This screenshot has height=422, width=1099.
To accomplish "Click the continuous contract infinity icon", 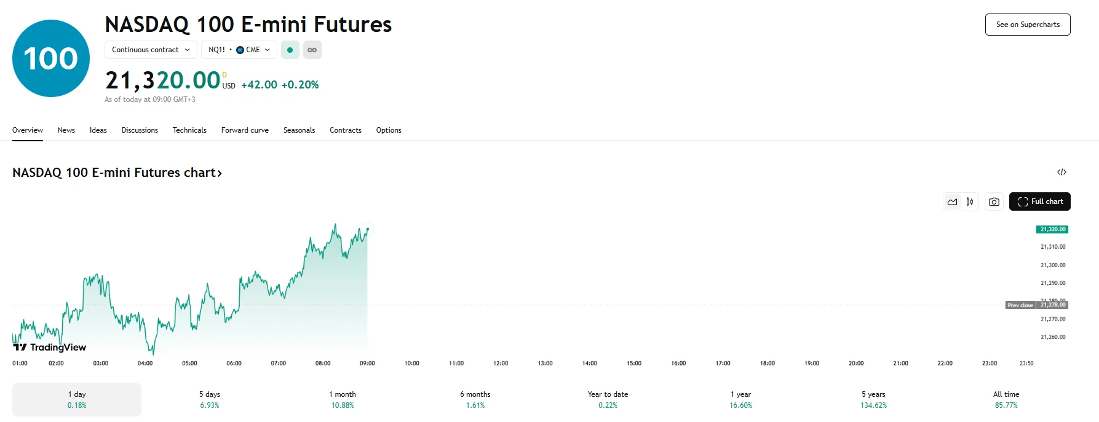I will [x=312, y=50].
